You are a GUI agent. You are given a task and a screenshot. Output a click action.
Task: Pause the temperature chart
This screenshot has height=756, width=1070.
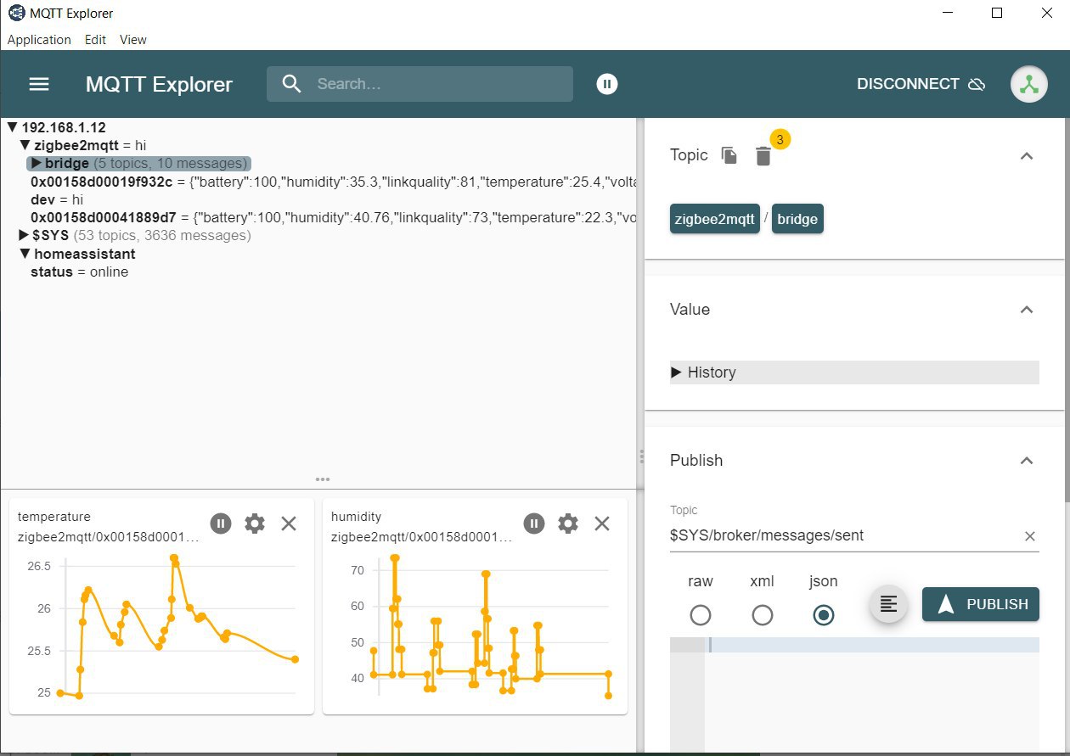tap(220, 524)
